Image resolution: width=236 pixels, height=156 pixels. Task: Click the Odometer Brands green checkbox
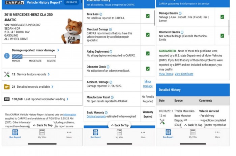tap(222, 36)
